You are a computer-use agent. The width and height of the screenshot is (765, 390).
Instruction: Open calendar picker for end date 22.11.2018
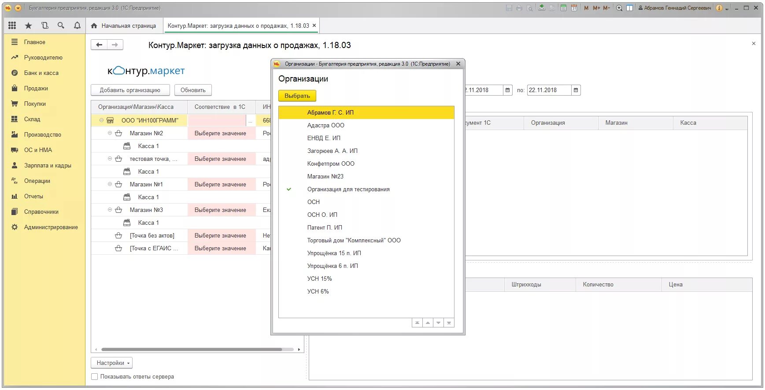(x=576, y=90)
